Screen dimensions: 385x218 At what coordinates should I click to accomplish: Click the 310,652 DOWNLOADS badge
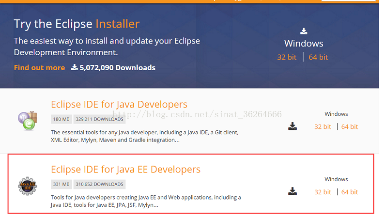[99, 185]
